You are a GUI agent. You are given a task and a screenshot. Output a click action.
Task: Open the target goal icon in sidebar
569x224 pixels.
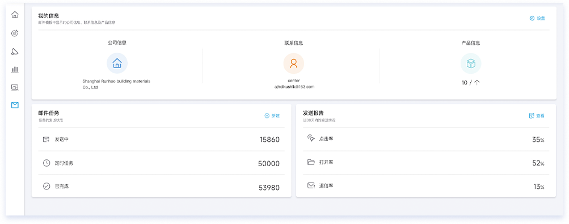[15, 33]
